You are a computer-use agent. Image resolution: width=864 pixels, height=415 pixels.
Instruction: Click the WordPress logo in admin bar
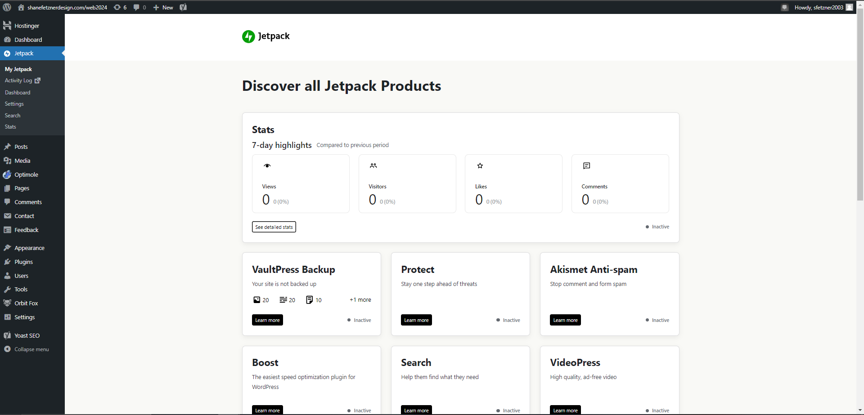[7, 7]
